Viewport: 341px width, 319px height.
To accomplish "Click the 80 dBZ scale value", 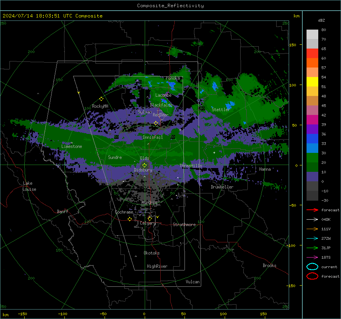I will coord(324,30).
